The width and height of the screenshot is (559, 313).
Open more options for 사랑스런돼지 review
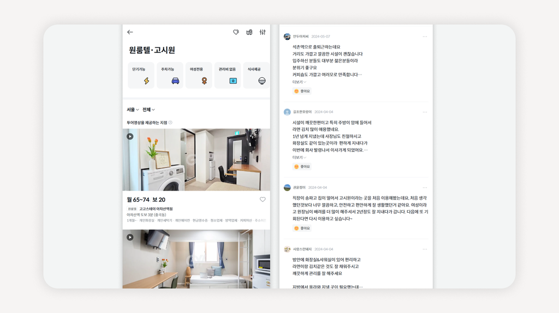425,249
